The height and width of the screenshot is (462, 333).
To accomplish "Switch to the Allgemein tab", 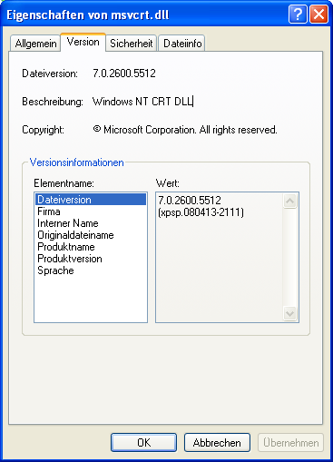I will (x=35, y=44).
